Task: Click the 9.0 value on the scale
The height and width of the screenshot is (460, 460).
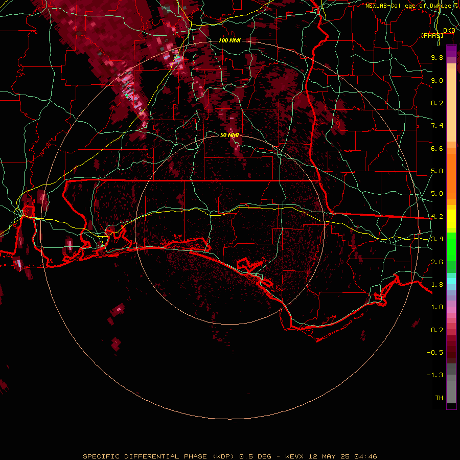Action: 437,80
